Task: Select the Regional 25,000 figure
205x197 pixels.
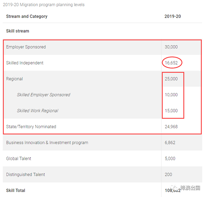Action: [171, 79]
